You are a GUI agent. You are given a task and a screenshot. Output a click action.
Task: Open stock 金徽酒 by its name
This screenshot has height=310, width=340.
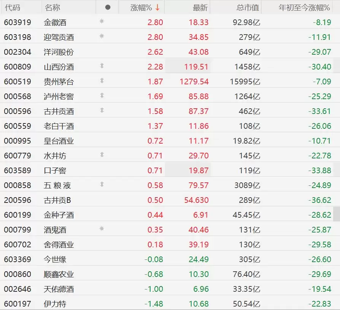[55, 22]
